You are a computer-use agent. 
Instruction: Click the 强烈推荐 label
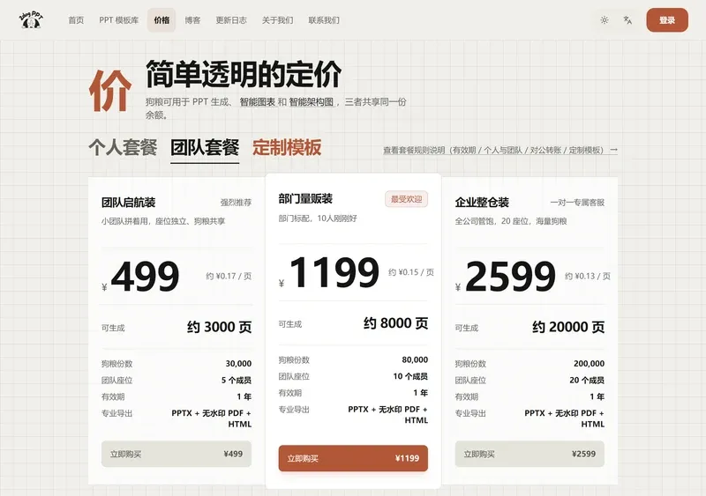pyautogui.click(x=236, y=203)
